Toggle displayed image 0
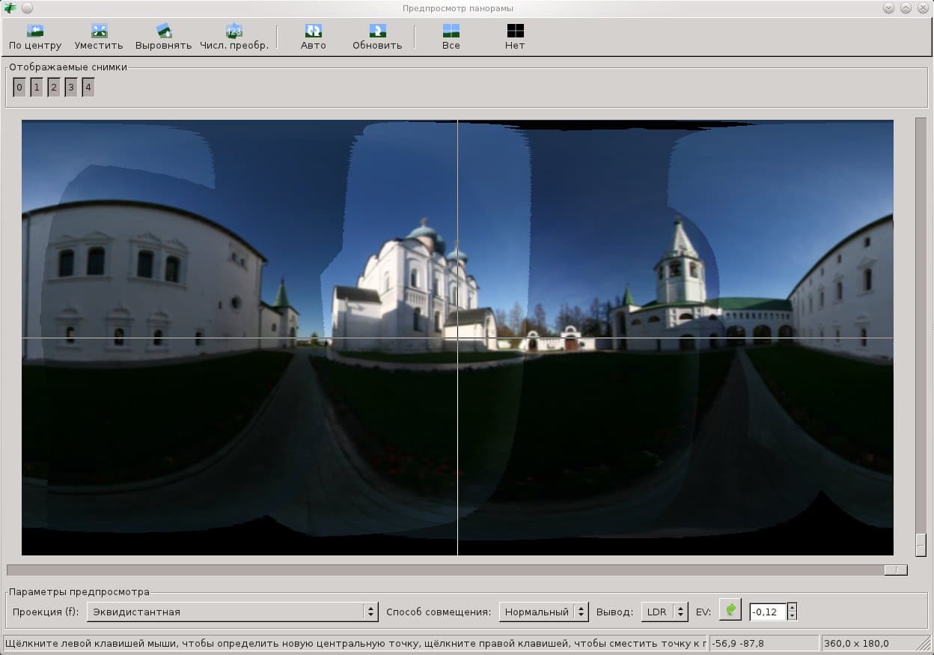934x655 pixels. pos(19,88)
